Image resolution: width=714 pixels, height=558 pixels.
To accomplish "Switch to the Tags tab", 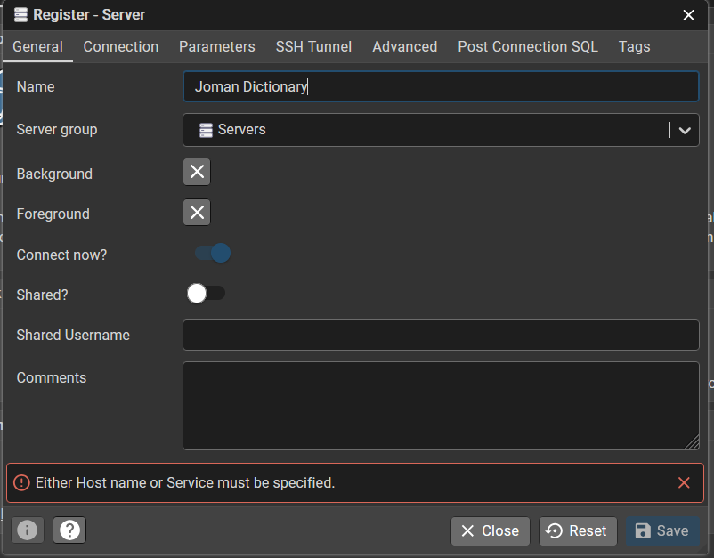I will point(634,46).
